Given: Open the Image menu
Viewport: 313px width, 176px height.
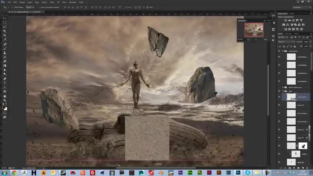Looking at the screenshot, I should (22, 2).
